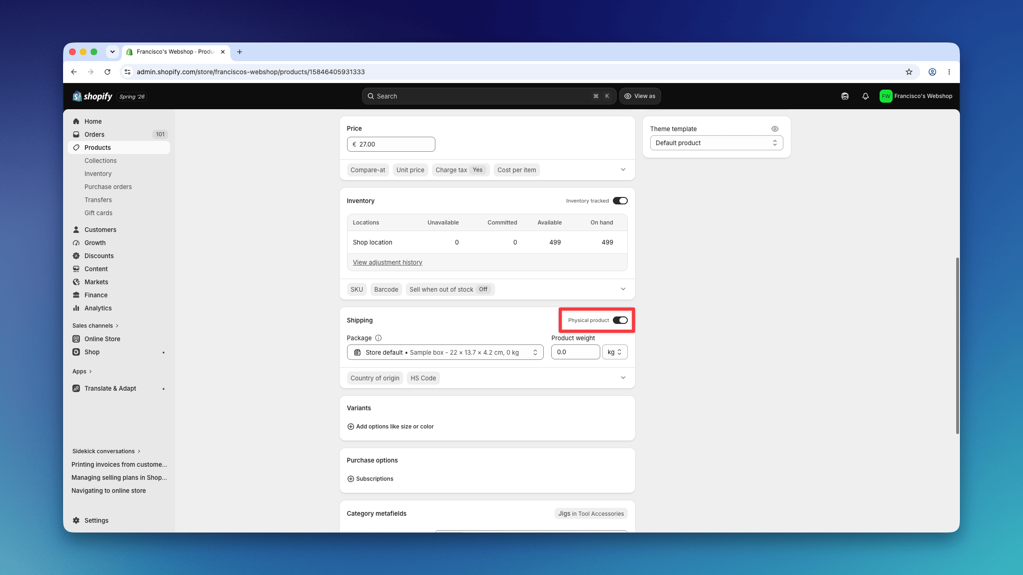Bookmark this page with star icon
The image size is (1023, 575).
pos(909,72)
